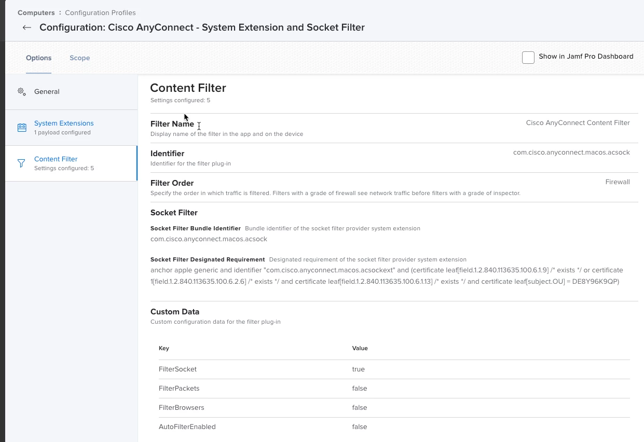Go to Computers breadcrumb
Screen dimensions: 644x442
(36, 12)
